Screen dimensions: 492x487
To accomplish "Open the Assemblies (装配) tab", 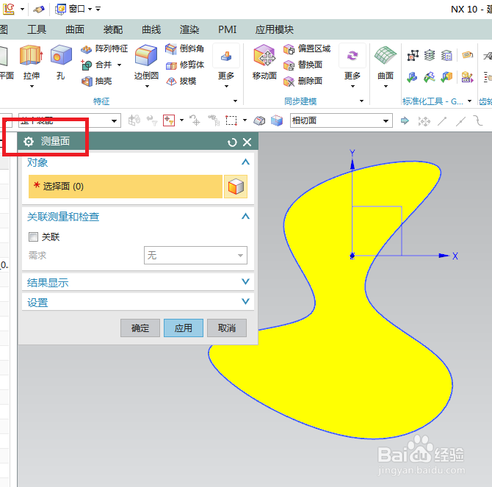I will coord(113,29).
